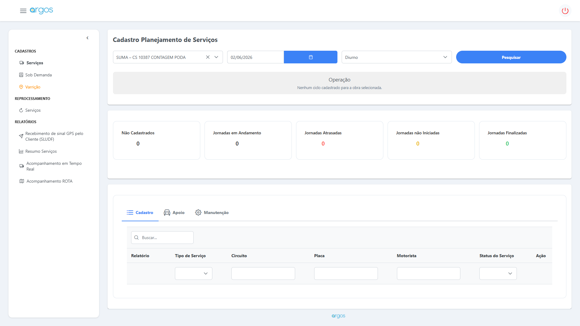Open Acompanhamento em Tempo Real

tap(54, 166)
